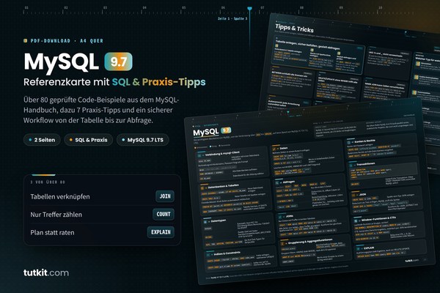Click the 'Window-Funktionen & CTEs' section icon

click(356, 220)
